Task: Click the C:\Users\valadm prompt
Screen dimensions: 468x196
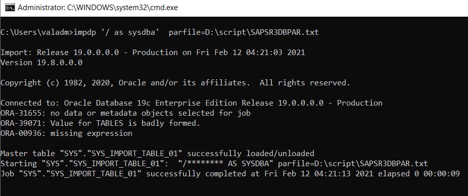Action: (x=37, y=32)
